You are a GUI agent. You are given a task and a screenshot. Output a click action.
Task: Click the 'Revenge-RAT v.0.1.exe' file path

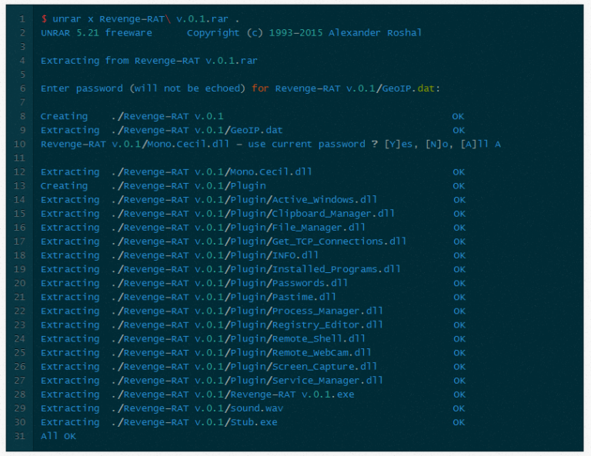232,394
